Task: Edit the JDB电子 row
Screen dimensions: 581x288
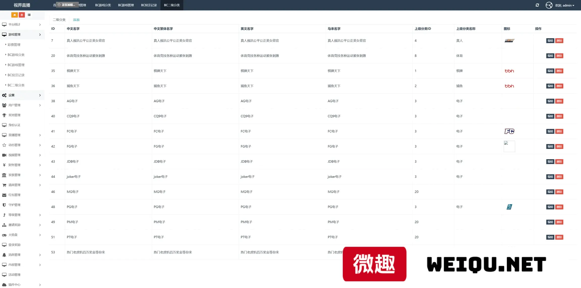Action: tap(550, 162)
